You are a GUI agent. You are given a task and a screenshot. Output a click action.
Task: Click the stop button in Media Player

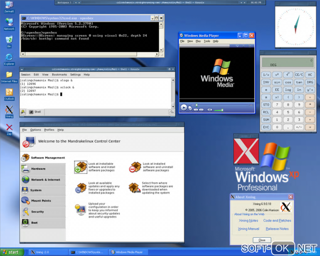pos(190,109)
